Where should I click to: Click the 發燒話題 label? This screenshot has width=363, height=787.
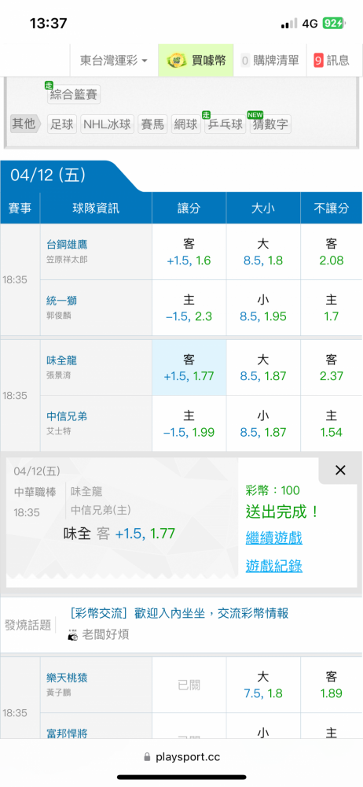pos(28,624)
